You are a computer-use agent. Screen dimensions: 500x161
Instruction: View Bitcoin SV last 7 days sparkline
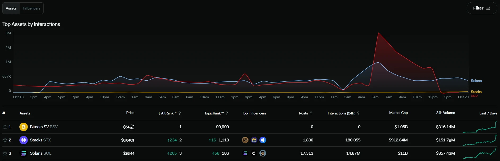[x=480, y=127]
